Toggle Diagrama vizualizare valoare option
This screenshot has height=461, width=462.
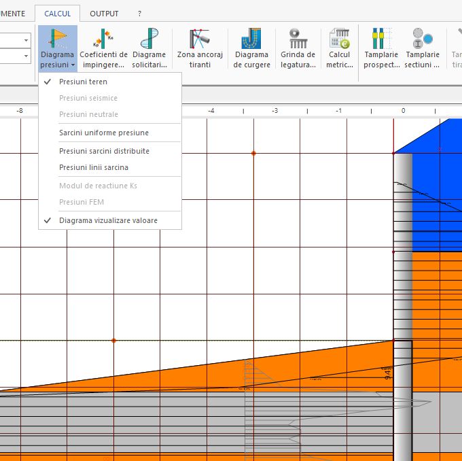108,220
